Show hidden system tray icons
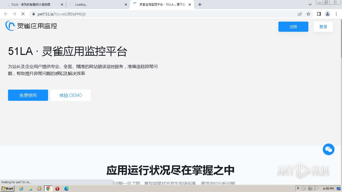The width and height of the screenshot is (342, 192). click(x=298, y=189)
